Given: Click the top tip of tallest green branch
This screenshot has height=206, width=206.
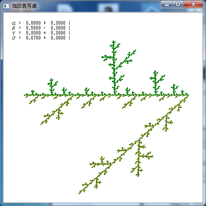Looking at the screenshot, I should pyautogui.click(x=113, y=41).
